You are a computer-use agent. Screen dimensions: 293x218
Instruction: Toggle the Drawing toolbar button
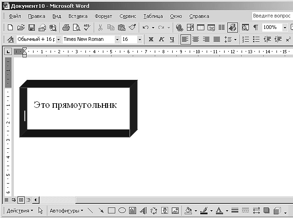coord(232,28)
